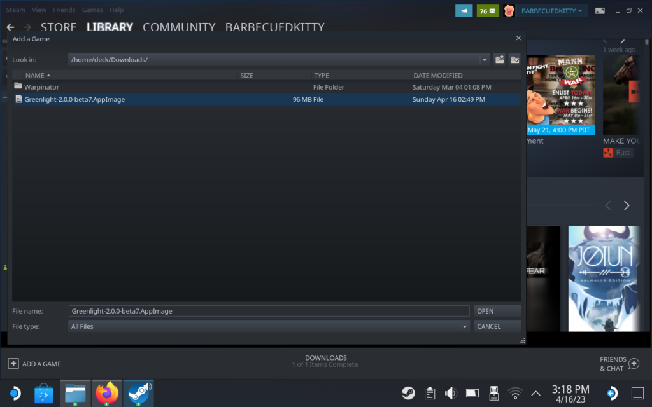The height and width of the screenshot is (407, 652).
Task: Show previous items with the left chevron
Action: coord(608,205)
